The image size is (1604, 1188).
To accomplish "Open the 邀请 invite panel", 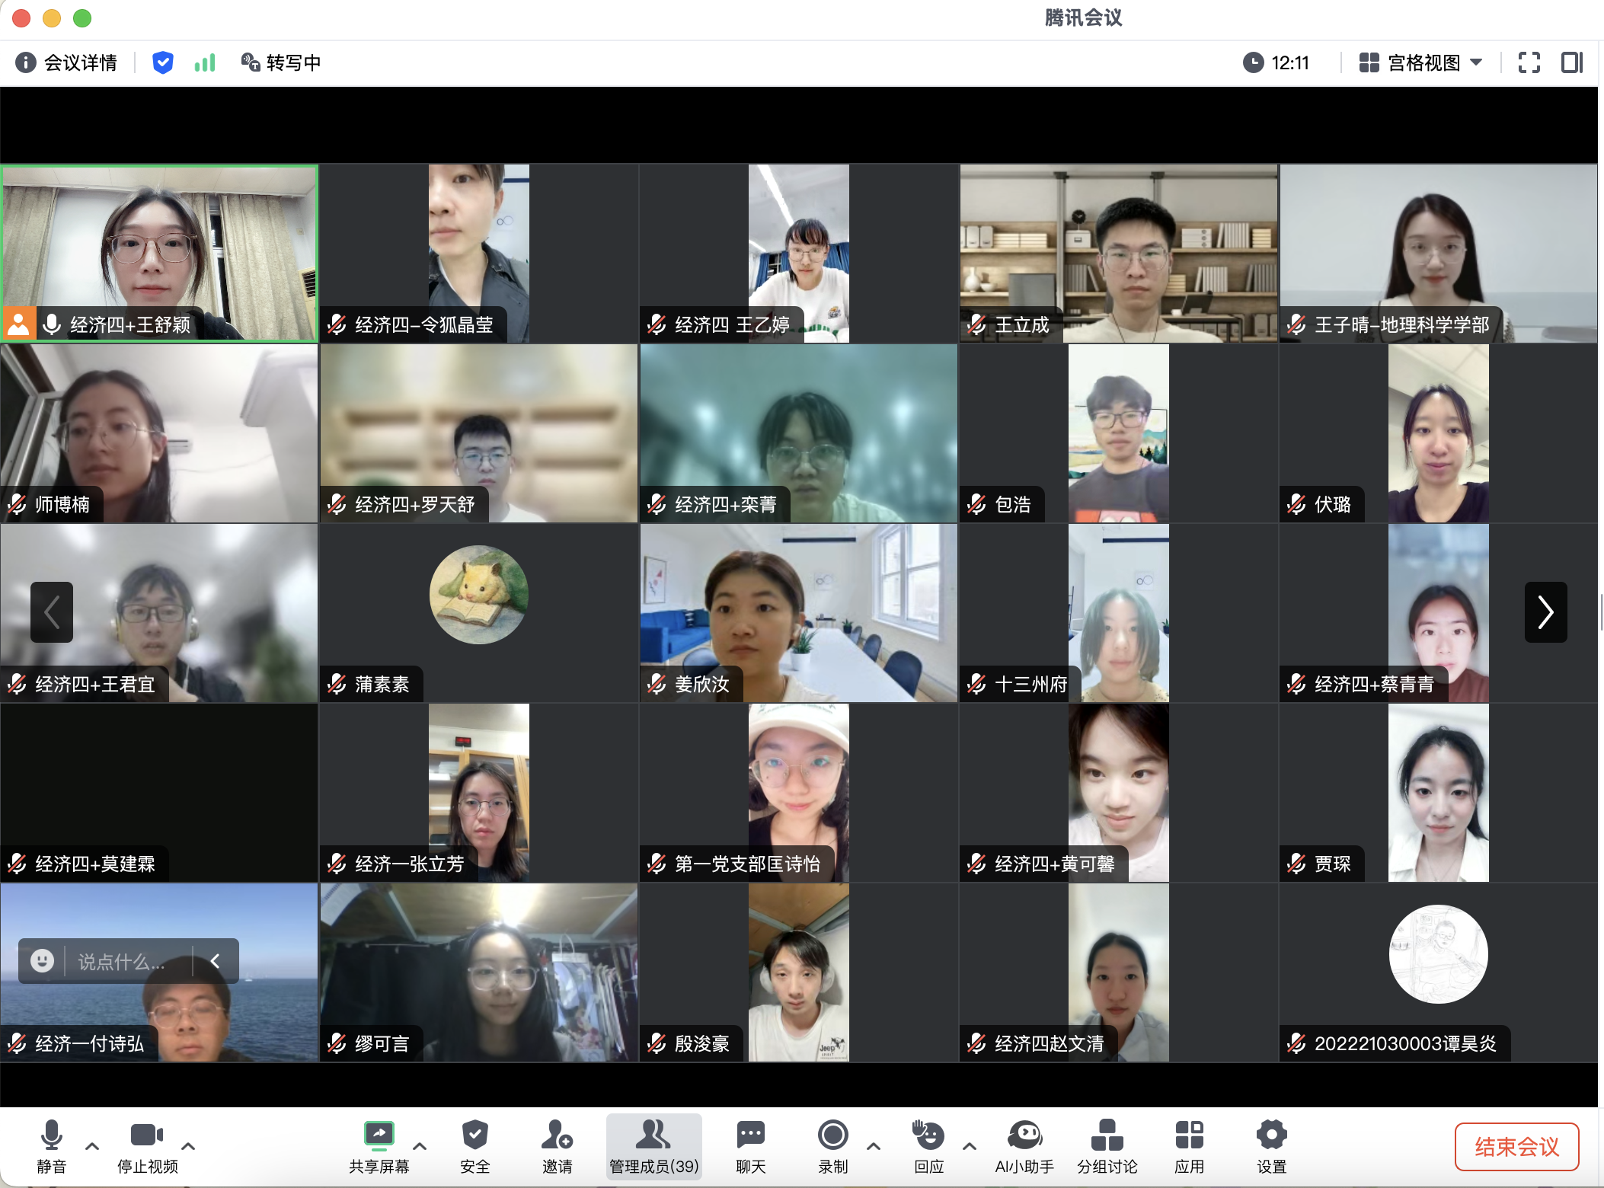I will 557,1146.
